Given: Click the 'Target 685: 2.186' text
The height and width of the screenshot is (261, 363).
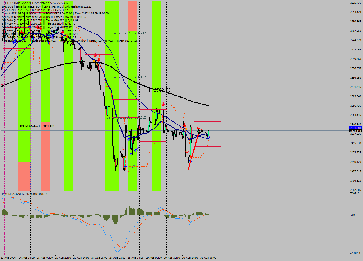Looking at the screenshot, I should [x=127, y=41].
